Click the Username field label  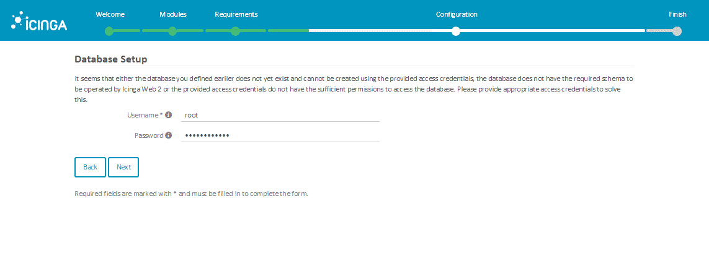click(145, 115)
